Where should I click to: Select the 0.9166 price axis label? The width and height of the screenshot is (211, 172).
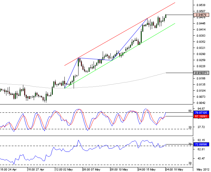(201, 79)
